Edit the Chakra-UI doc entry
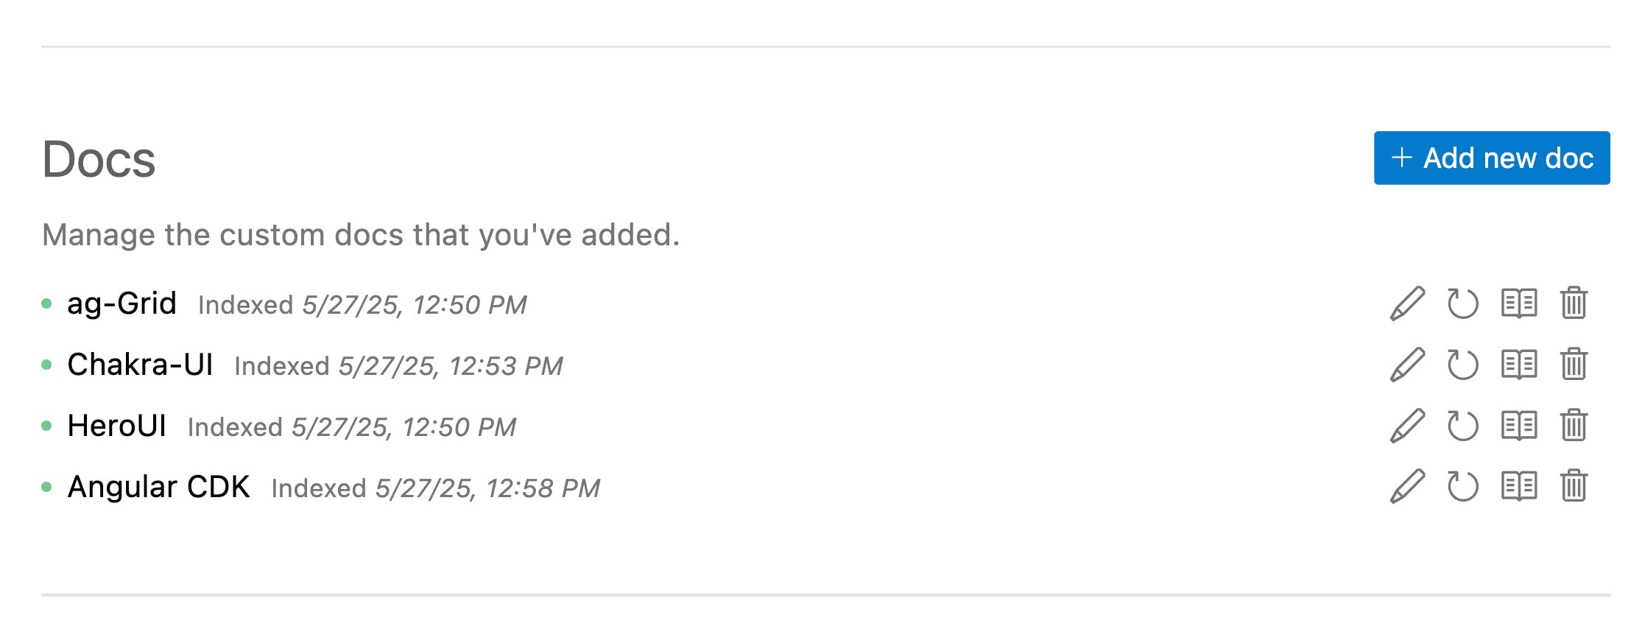This screenshot has height=629, width=1642. pyautogui.click(x=1407, y=365)
